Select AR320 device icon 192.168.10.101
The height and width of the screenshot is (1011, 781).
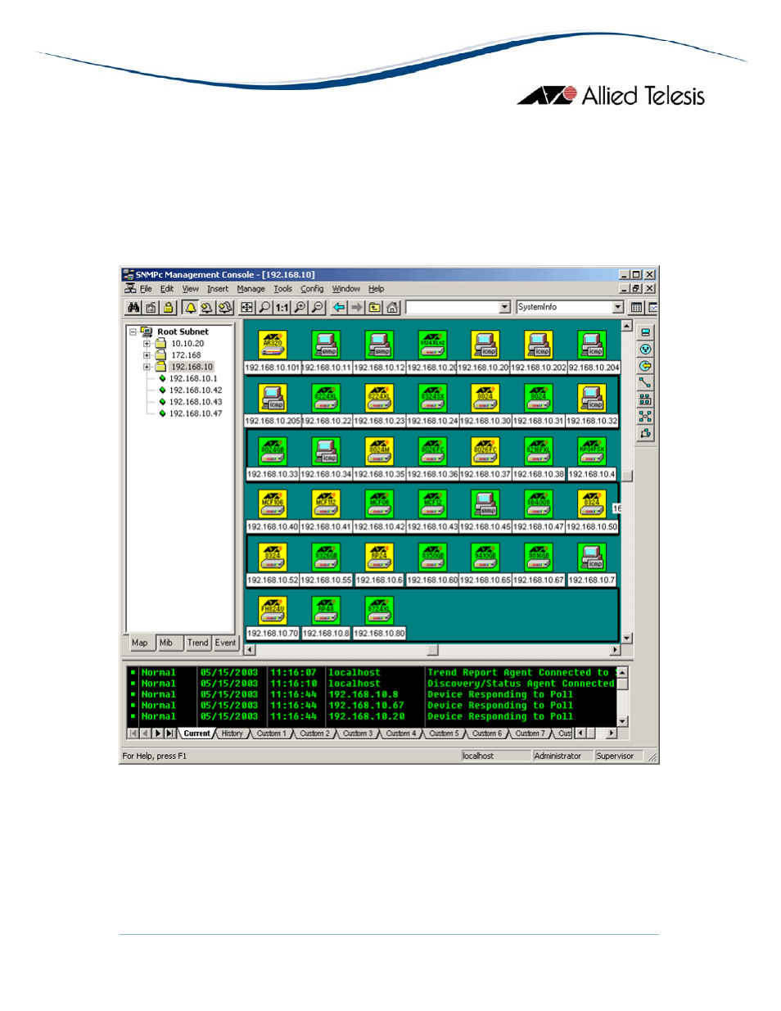pyautogui.click(x=273, y=345)
